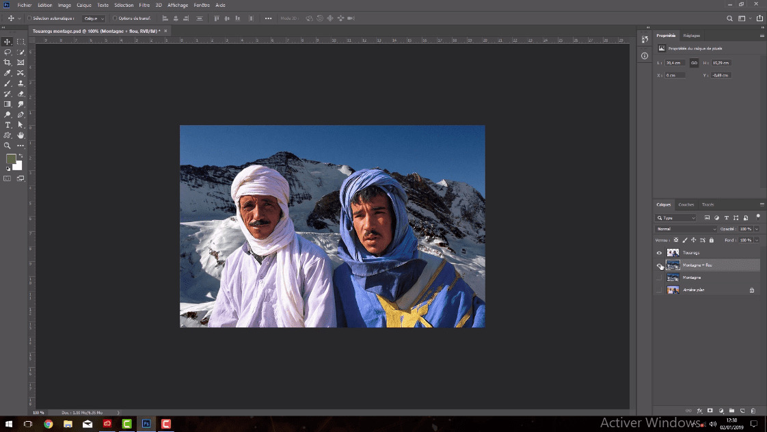Delete layer using the trash icon
The height and width of the screenshot is (432, 767).
(753, 411)
